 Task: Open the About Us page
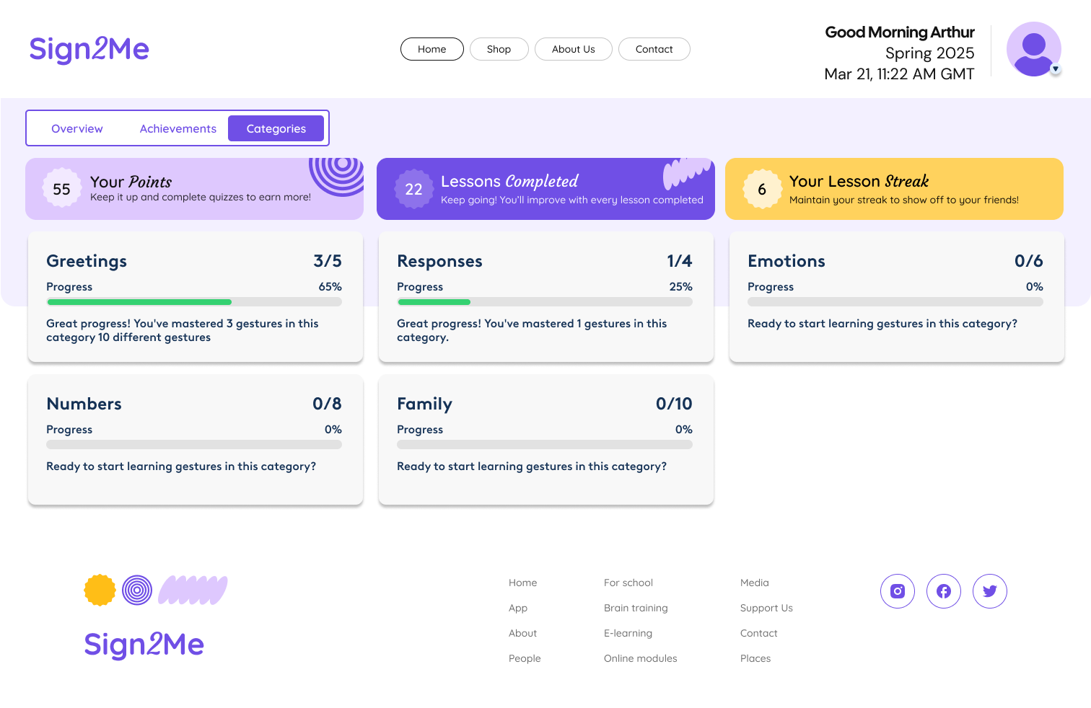[574, 49]
